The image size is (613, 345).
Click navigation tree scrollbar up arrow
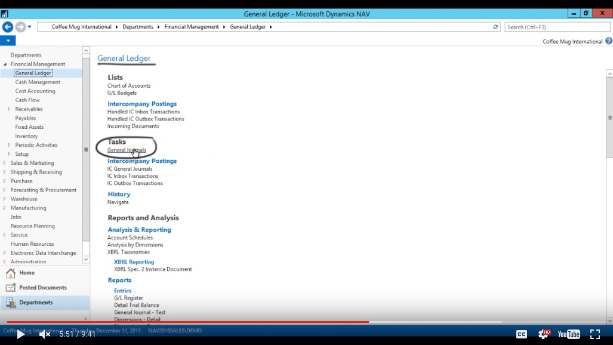coord(86,51)
